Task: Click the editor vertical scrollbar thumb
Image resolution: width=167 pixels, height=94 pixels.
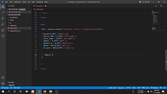Action: (x=166, y=60)
